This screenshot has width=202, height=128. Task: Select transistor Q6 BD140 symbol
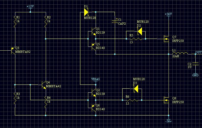click(94, 108)
